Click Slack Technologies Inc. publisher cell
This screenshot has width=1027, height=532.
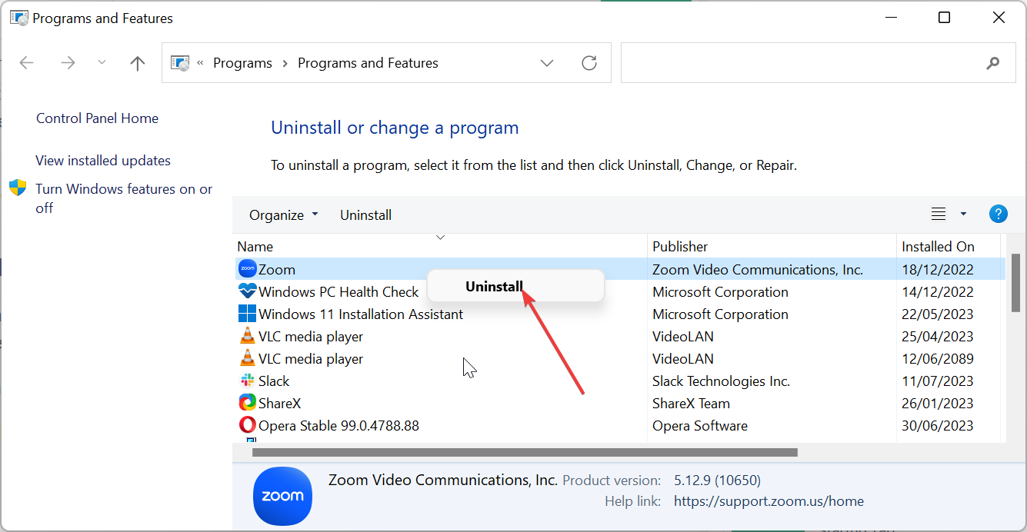[x=722, y=381]
